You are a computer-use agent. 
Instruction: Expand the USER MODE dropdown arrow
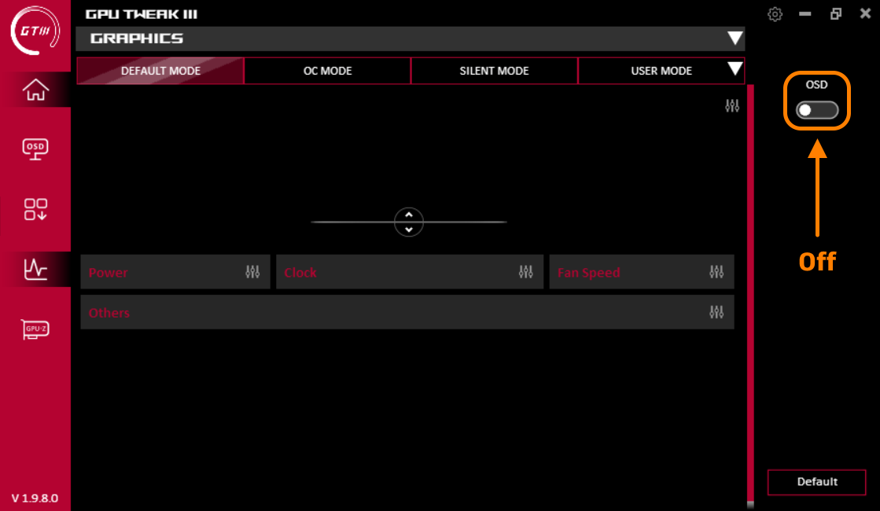point(736,70)
